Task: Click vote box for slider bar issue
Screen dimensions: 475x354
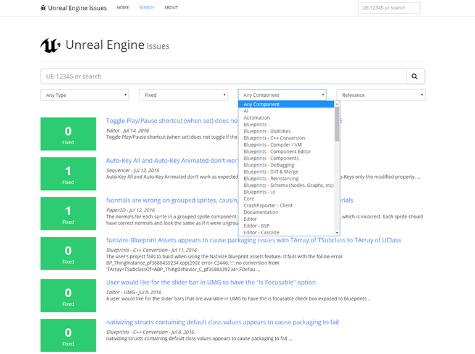Action: tap(68, 295)
